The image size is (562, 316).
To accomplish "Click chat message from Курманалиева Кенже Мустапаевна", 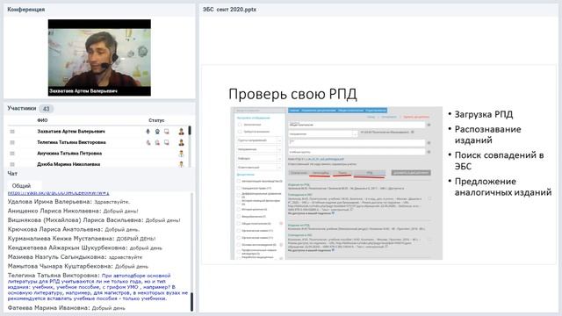I will (82, 239).
